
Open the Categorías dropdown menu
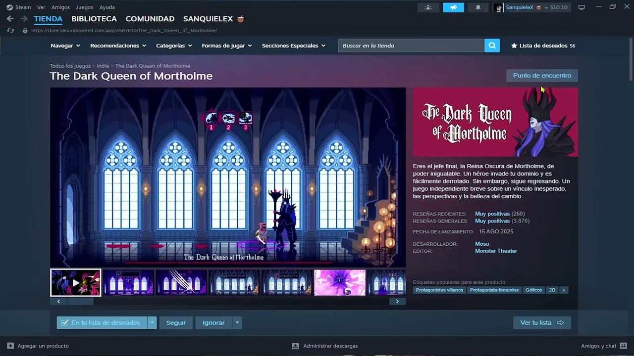tap(174, 45)
